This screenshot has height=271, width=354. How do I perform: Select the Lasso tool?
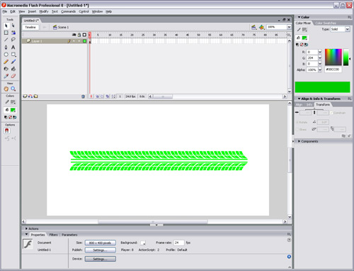(13, 40)
